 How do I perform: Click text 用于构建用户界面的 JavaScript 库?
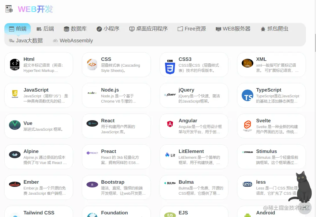tap(118, 129)
